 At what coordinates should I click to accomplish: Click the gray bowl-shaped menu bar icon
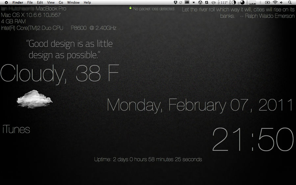pyautogui.click(x=213, y=3)
